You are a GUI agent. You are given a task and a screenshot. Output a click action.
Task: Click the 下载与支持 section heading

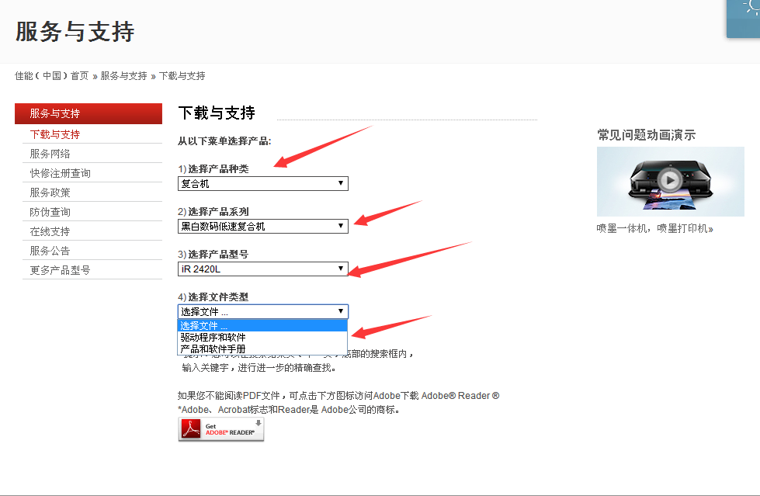(217, 113)
